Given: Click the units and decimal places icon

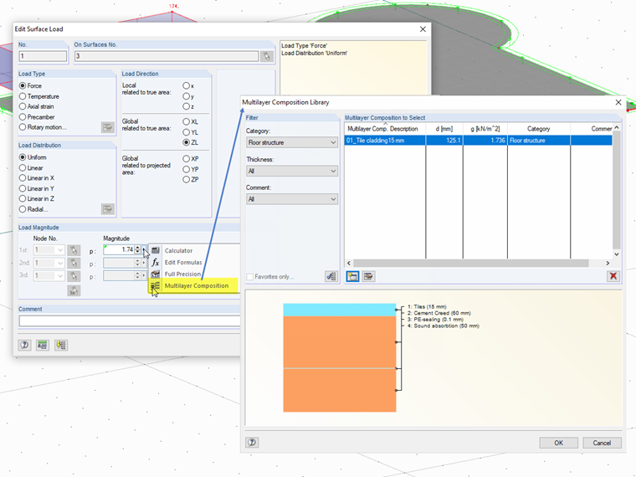Looking at the screenshot, I should pos(43,345).
